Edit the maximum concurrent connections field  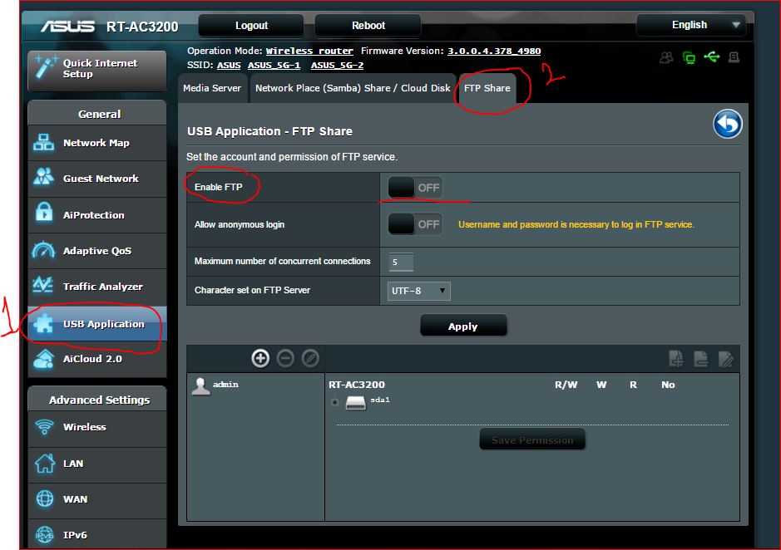tap(401, 260)
